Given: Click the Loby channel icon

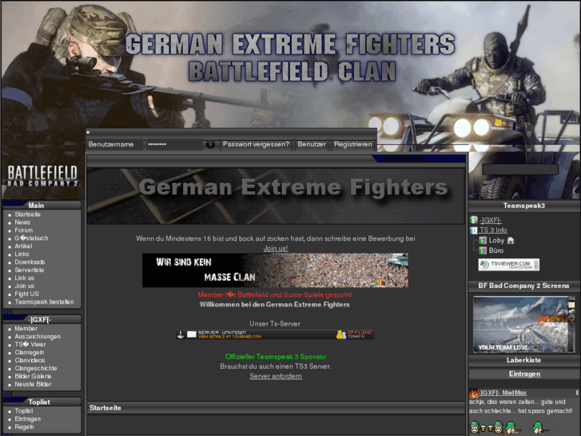Looking at the screenshot, I should coord(483,241).
